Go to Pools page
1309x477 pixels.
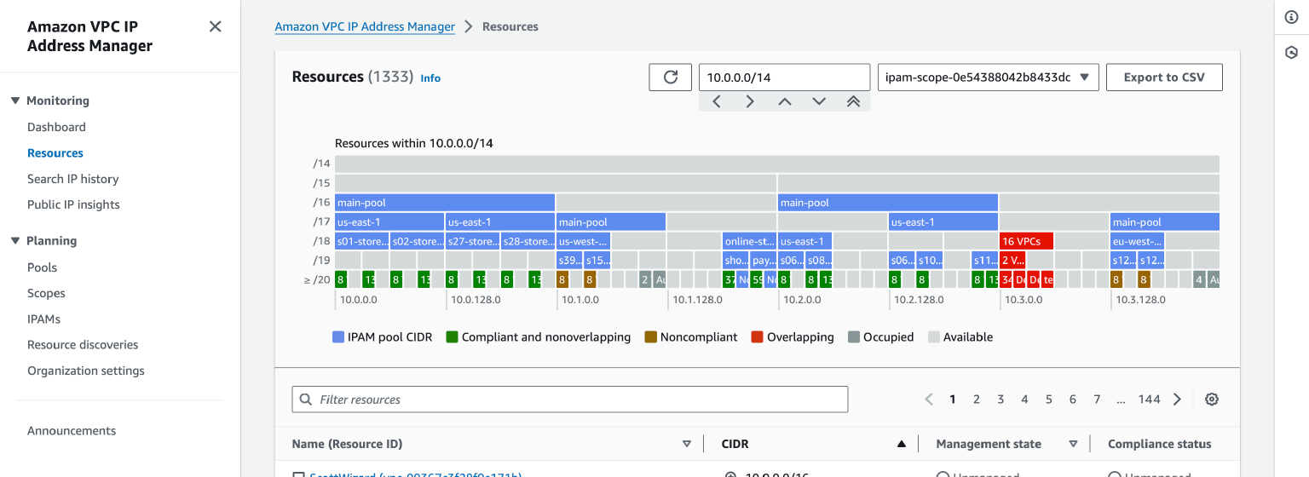point(42,267)
